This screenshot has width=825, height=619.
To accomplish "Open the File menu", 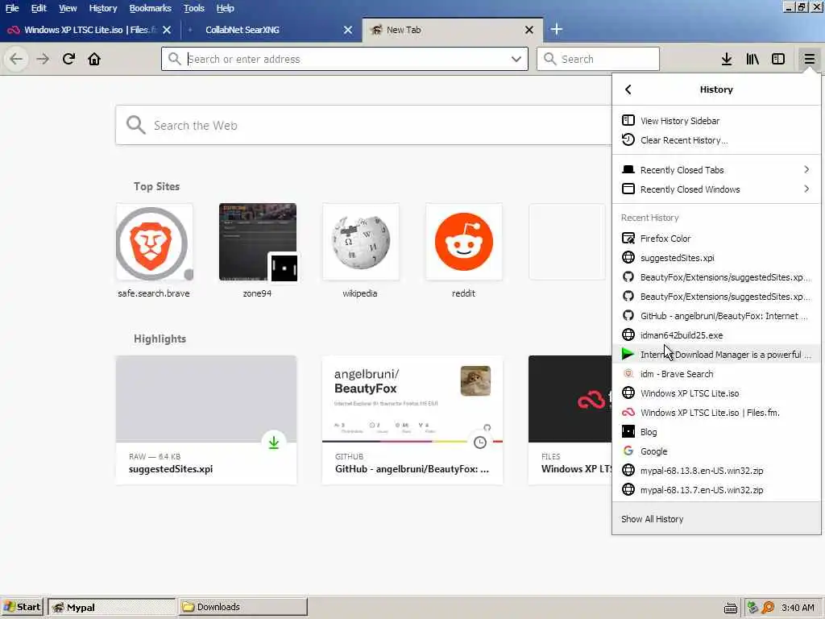I will tap(12, 8).
